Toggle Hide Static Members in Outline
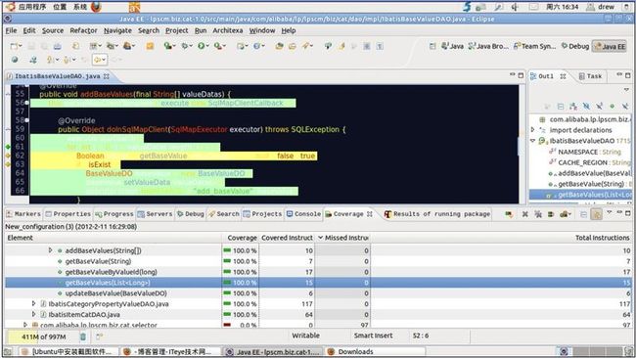Viewport: 636px width, 358px height. [599, 107]
